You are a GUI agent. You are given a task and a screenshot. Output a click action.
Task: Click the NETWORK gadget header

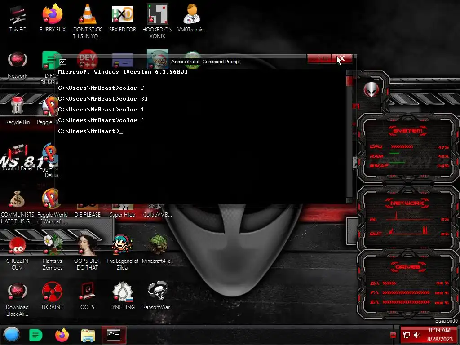click(x=408, y=203)
